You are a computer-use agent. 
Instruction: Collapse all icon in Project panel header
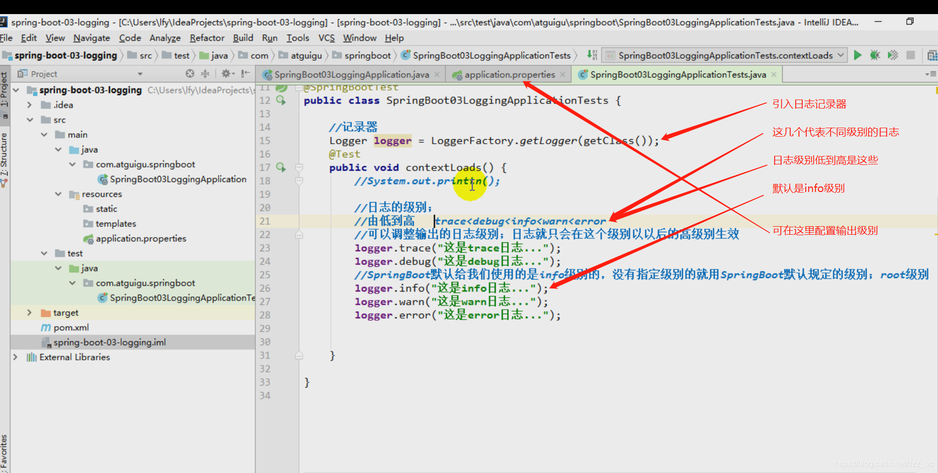coord(205,74)
